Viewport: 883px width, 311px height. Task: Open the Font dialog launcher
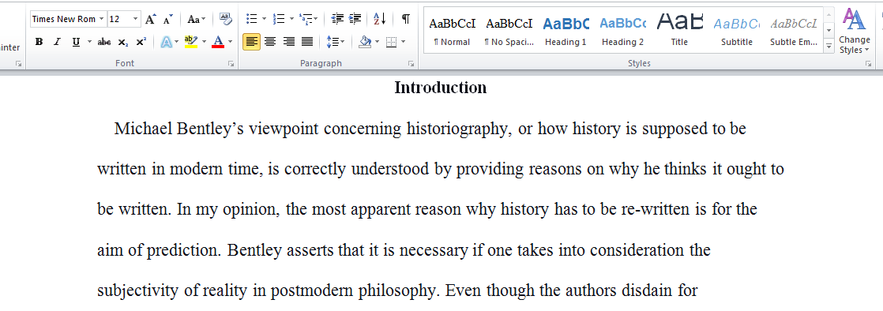[231, 64]
